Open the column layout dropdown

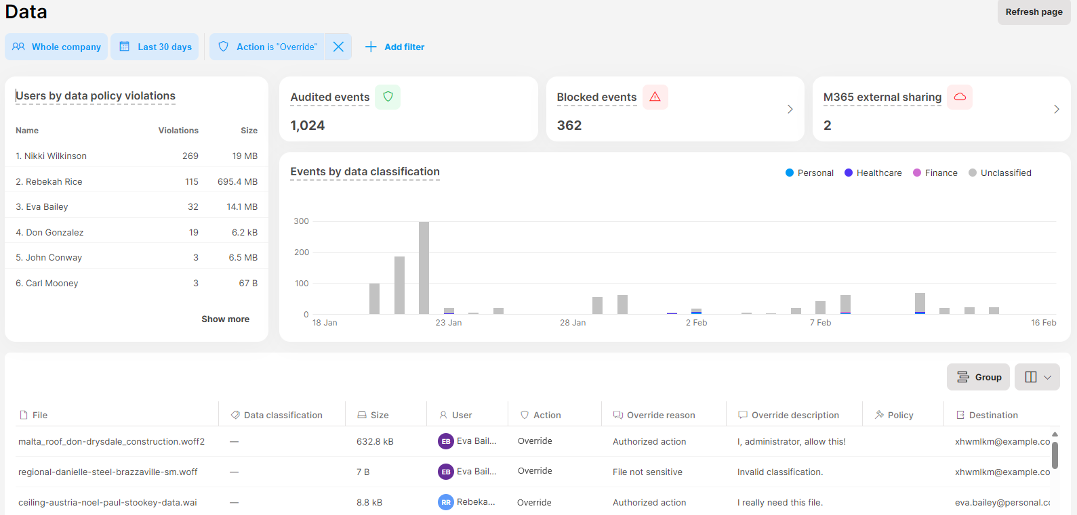pos(1037,377)
